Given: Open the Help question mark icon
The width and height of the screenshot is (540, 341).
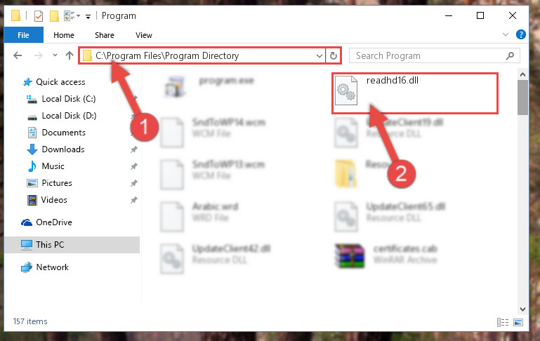Looking at the screenshot, I should tap(521, 35).
